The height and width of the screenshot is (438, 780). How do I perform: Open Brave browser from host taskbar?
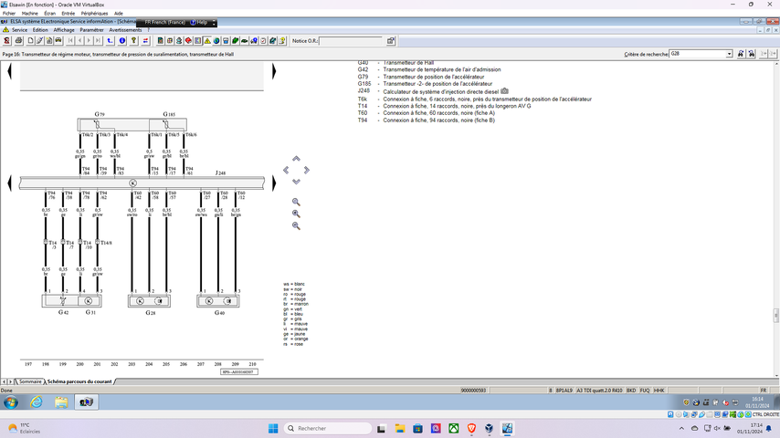coord(471,429)
